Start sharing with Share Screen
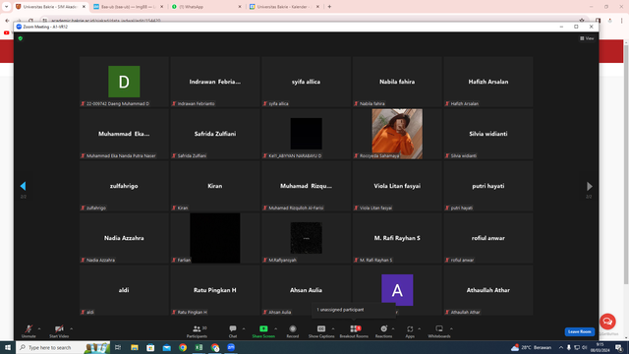 [x=263, y=331]
